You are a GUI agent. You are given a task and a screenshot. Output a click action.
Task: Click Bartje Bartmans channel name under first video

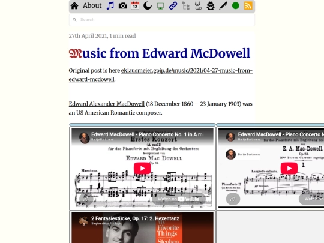102,139
